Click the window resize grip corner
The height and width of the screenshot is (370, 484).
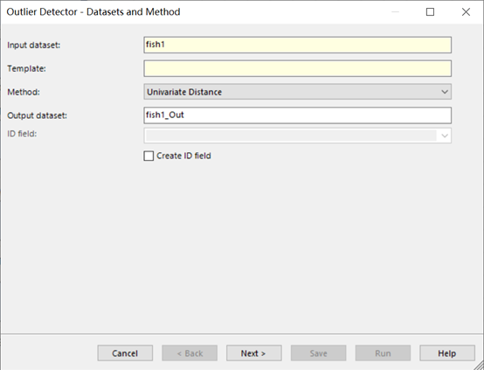pos(479,365)
